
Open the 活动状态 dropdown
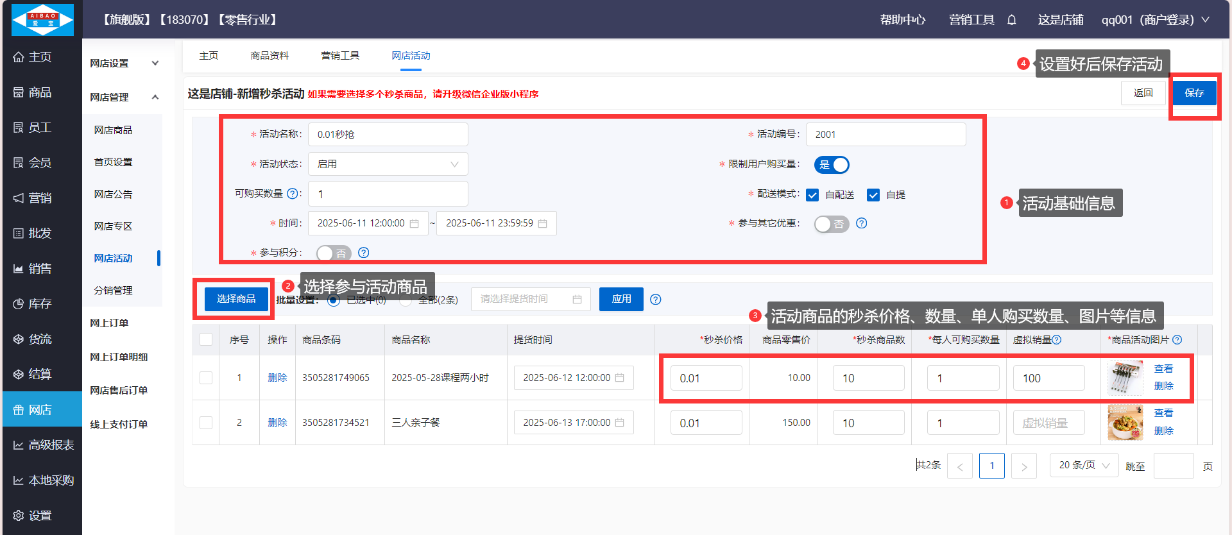point(388,164)
